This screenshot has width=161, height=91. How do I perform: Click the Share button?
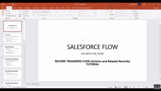pos(156,8)
